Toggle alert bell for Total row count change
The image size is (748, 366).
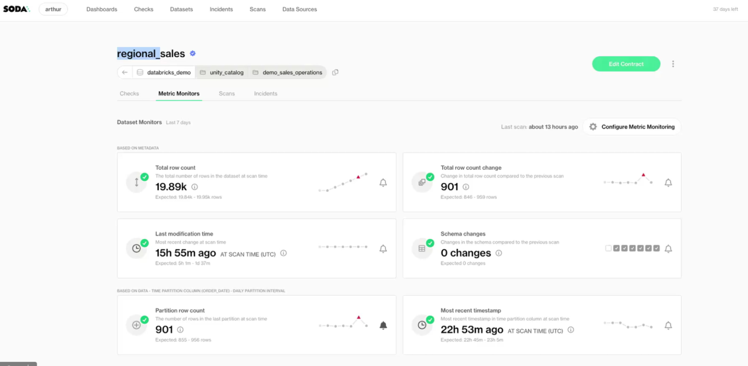668,183
